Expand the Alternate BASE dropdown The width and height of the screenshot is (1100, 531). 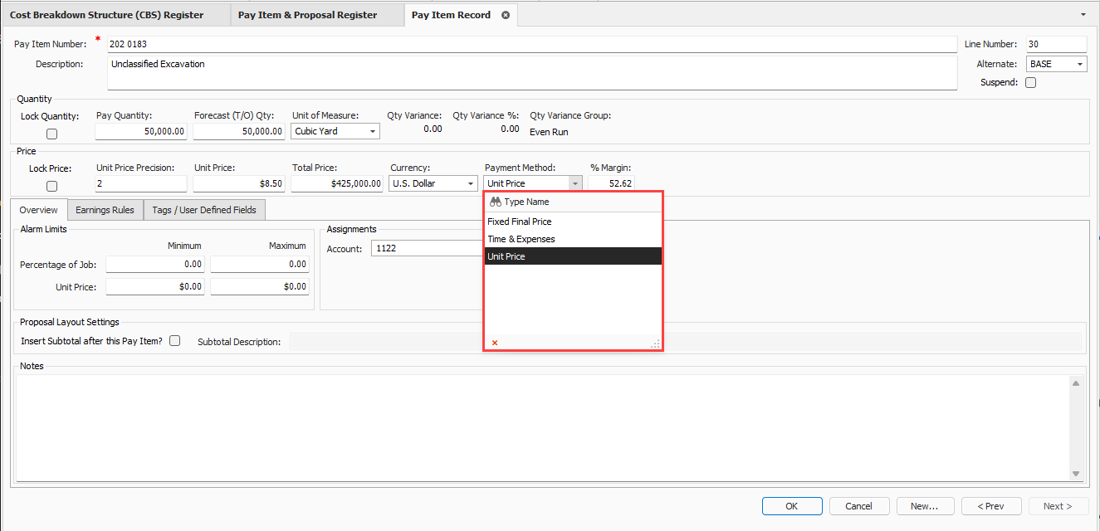[x=1079, y=64]
